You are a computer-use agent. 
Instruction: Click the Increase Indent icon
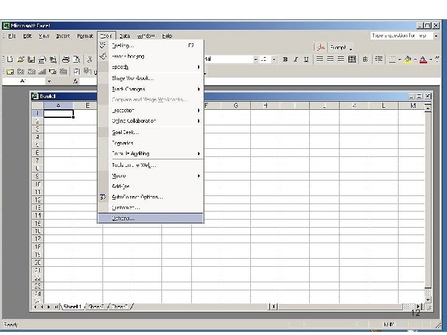pos(379,60)
